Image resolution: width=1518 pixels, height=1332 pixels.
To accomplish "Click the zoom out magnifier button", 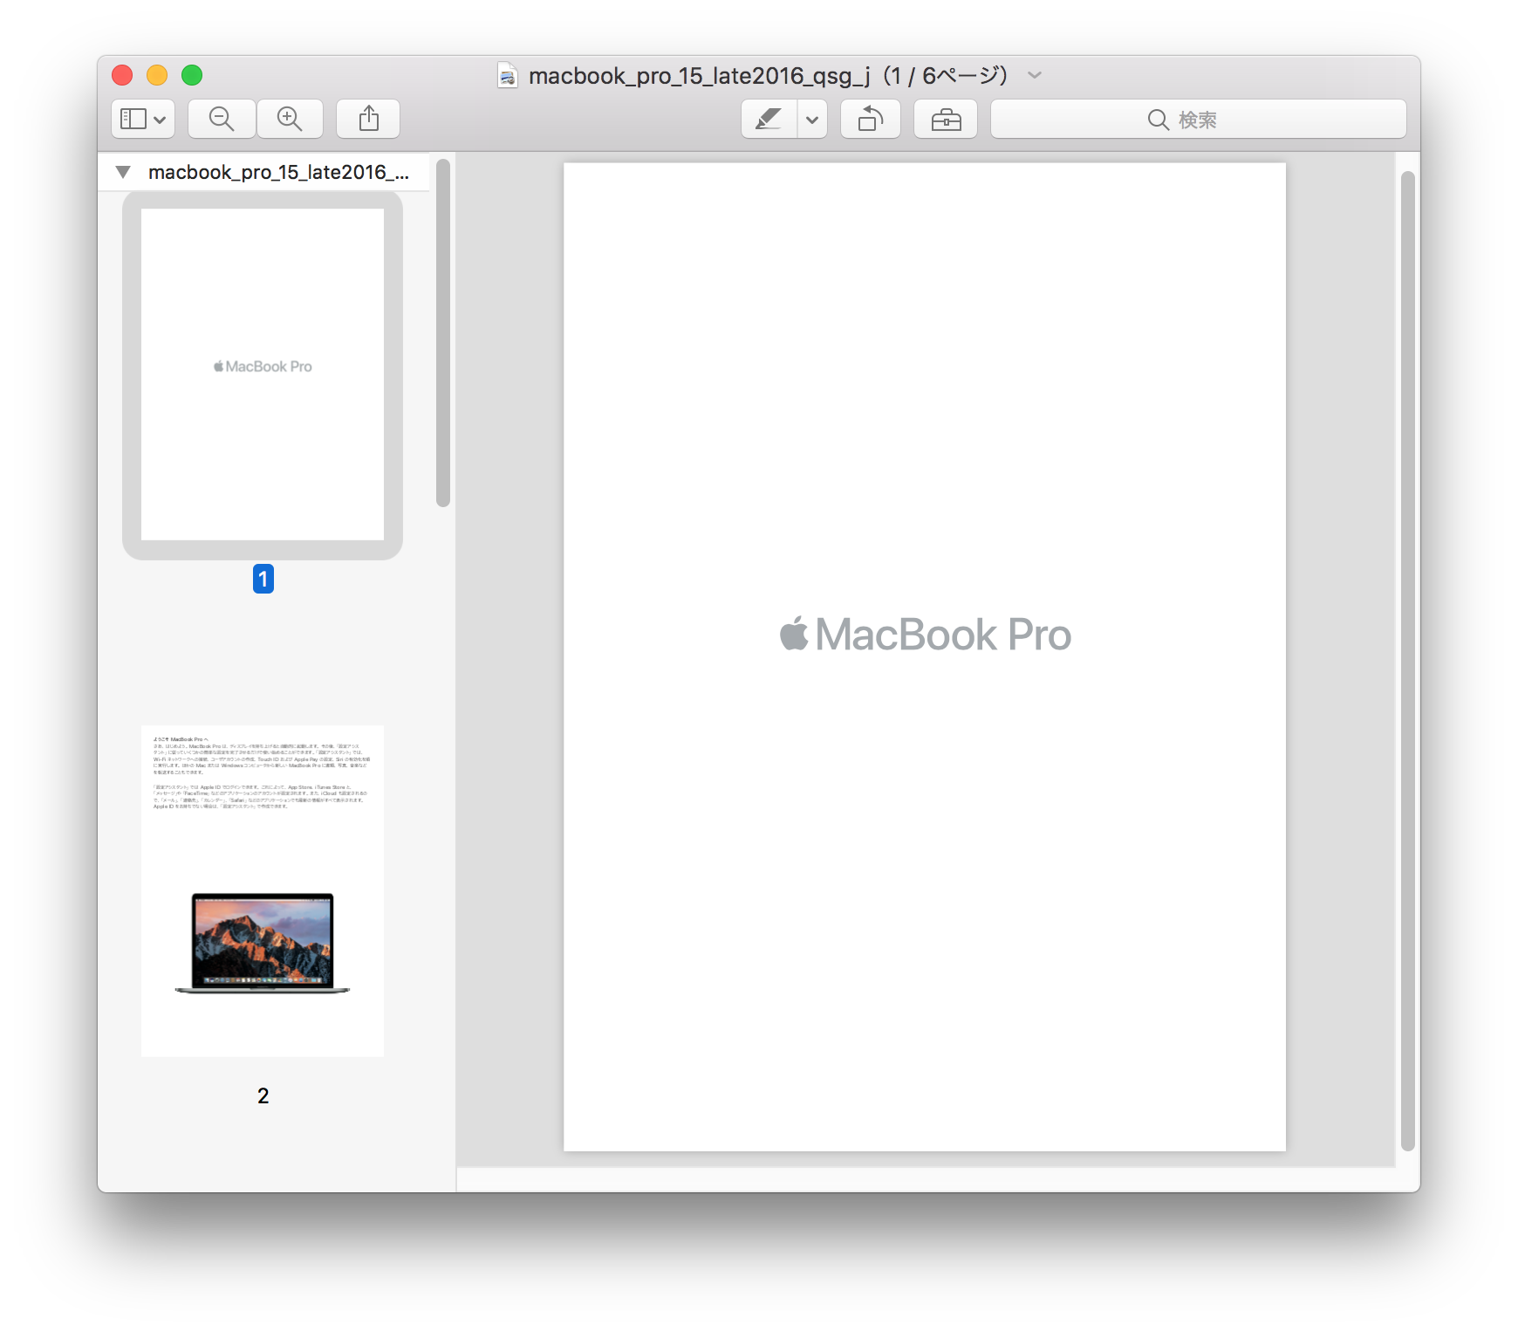I will point(222,119).
